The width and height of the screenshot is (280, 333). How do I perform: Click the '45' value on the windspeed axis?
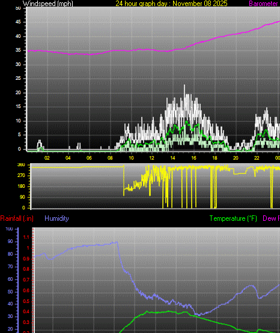(x=18, y=22)
